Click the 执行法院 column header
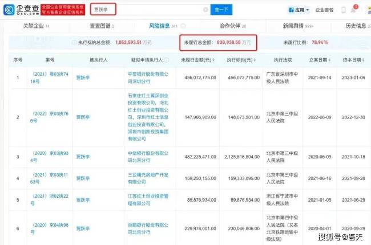 pos(283,60)
